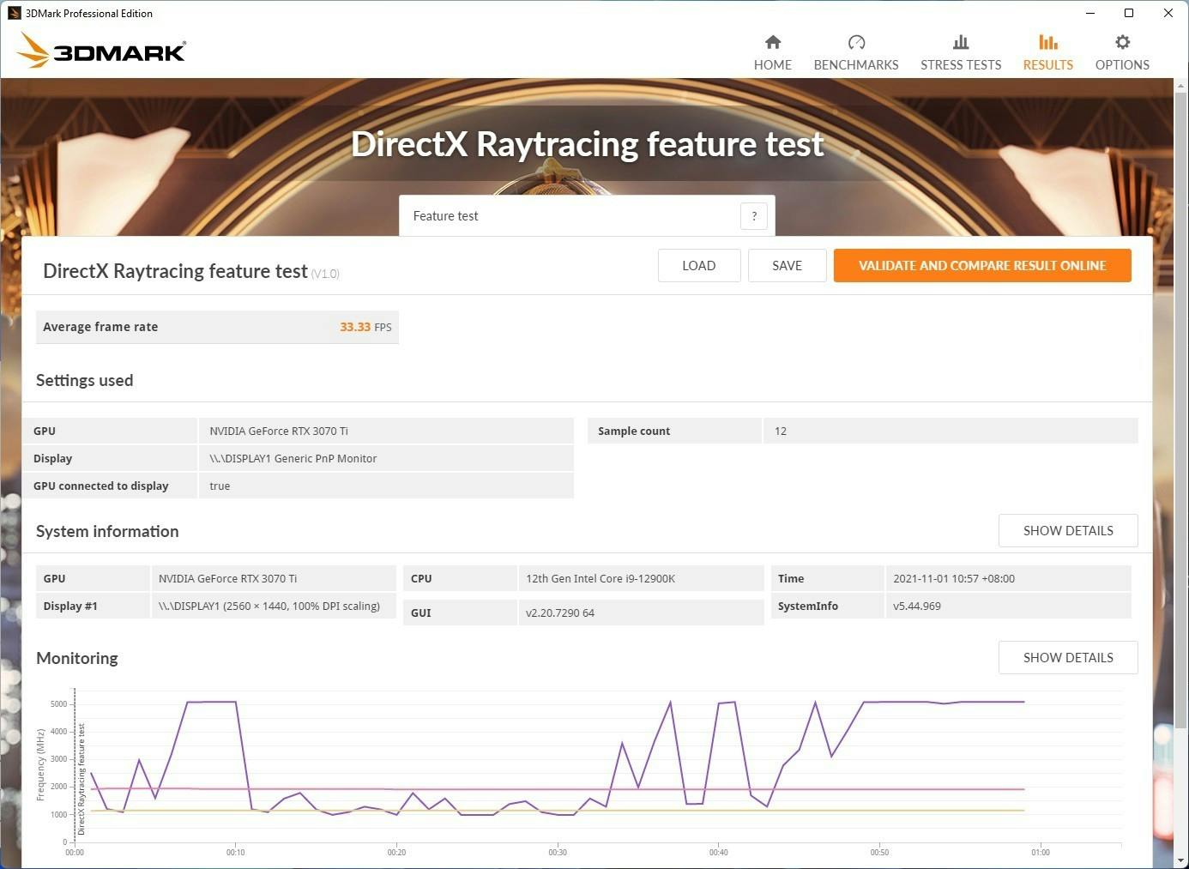Click Validate and Compare Result Online
Screen dimensions: 1189x869
[x=982, y=266]
